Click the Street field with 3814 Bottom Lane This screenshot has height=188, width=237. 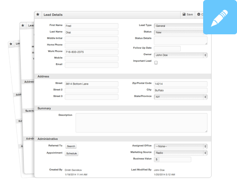92,84
